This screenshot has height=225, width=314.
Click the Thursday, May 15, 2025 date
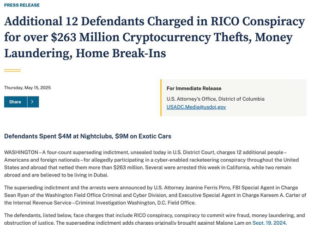coord(27,88)
